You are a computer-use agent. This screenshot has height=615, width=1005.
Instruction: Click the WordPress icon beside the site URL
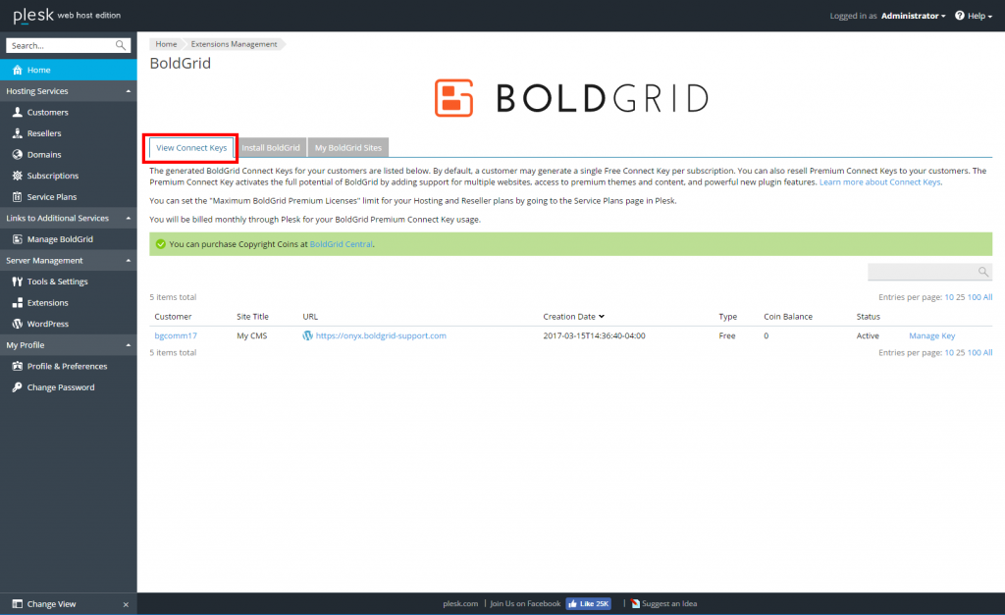coord(307,335)
